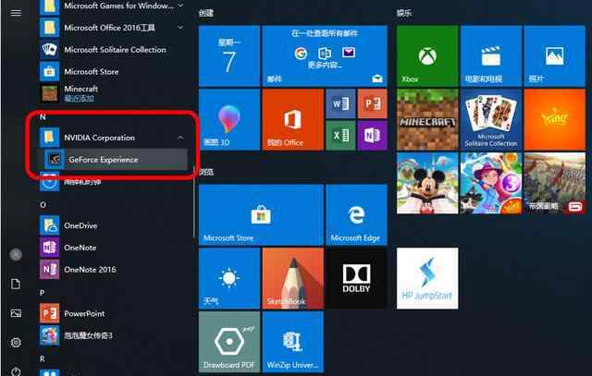
Task: Launch the Excel small tile
Action: [340, 136]
